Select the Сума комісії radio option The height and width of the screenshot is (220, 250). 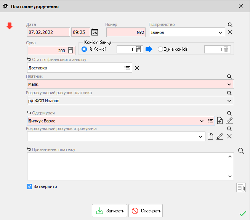pos(160,49)
